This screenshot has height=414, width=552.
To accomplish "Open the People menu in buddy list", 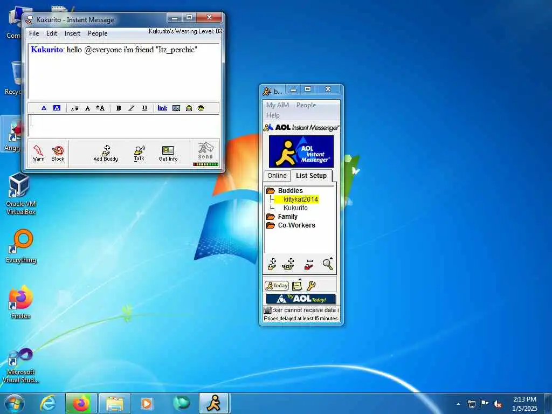I will pos(306,105).
